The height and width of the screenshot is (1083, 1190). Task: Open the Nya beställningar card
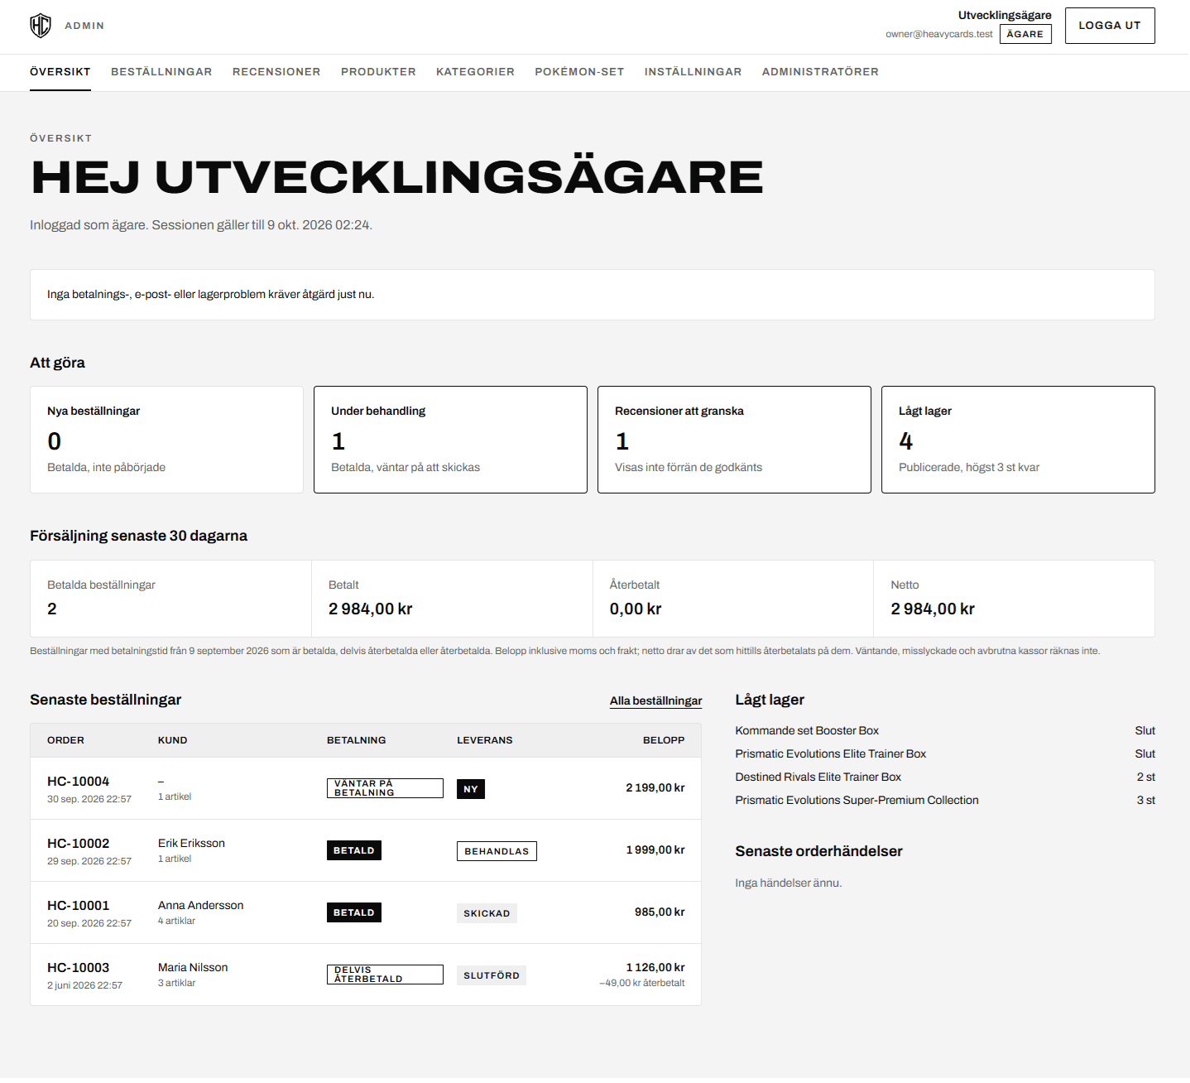(166, 440)
